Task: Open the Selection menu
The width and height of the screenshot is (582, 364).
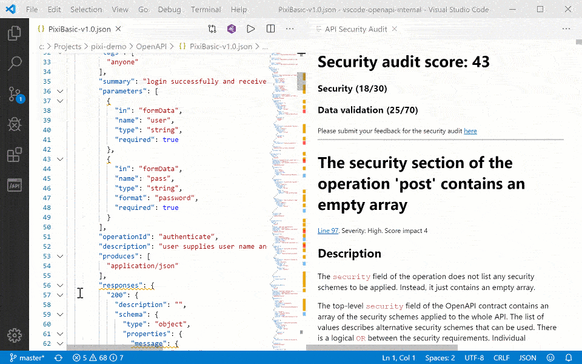Action: (86, 9)
